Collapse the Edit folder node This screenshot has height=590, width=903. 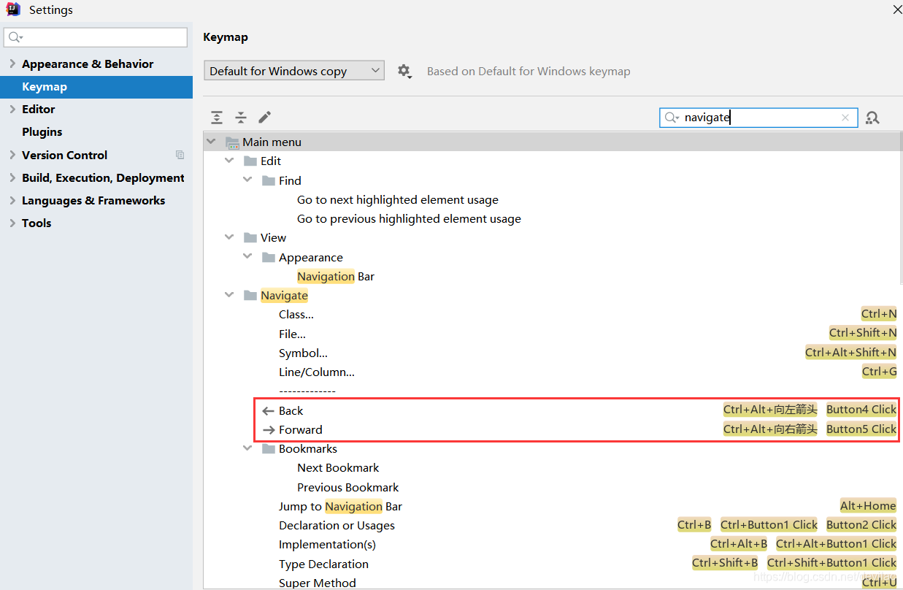pyautogui.click(x=230, y=161)
